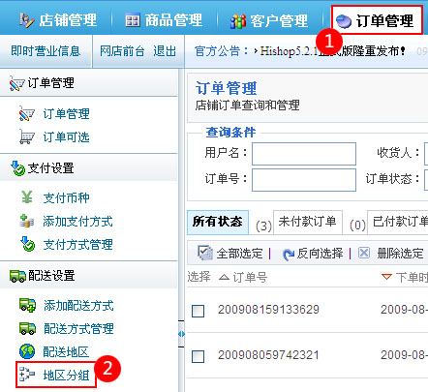Viewport: 428px width, 392px height.
Task: Click the truck icon beside 配送方式管理
Action: (27, 328)
